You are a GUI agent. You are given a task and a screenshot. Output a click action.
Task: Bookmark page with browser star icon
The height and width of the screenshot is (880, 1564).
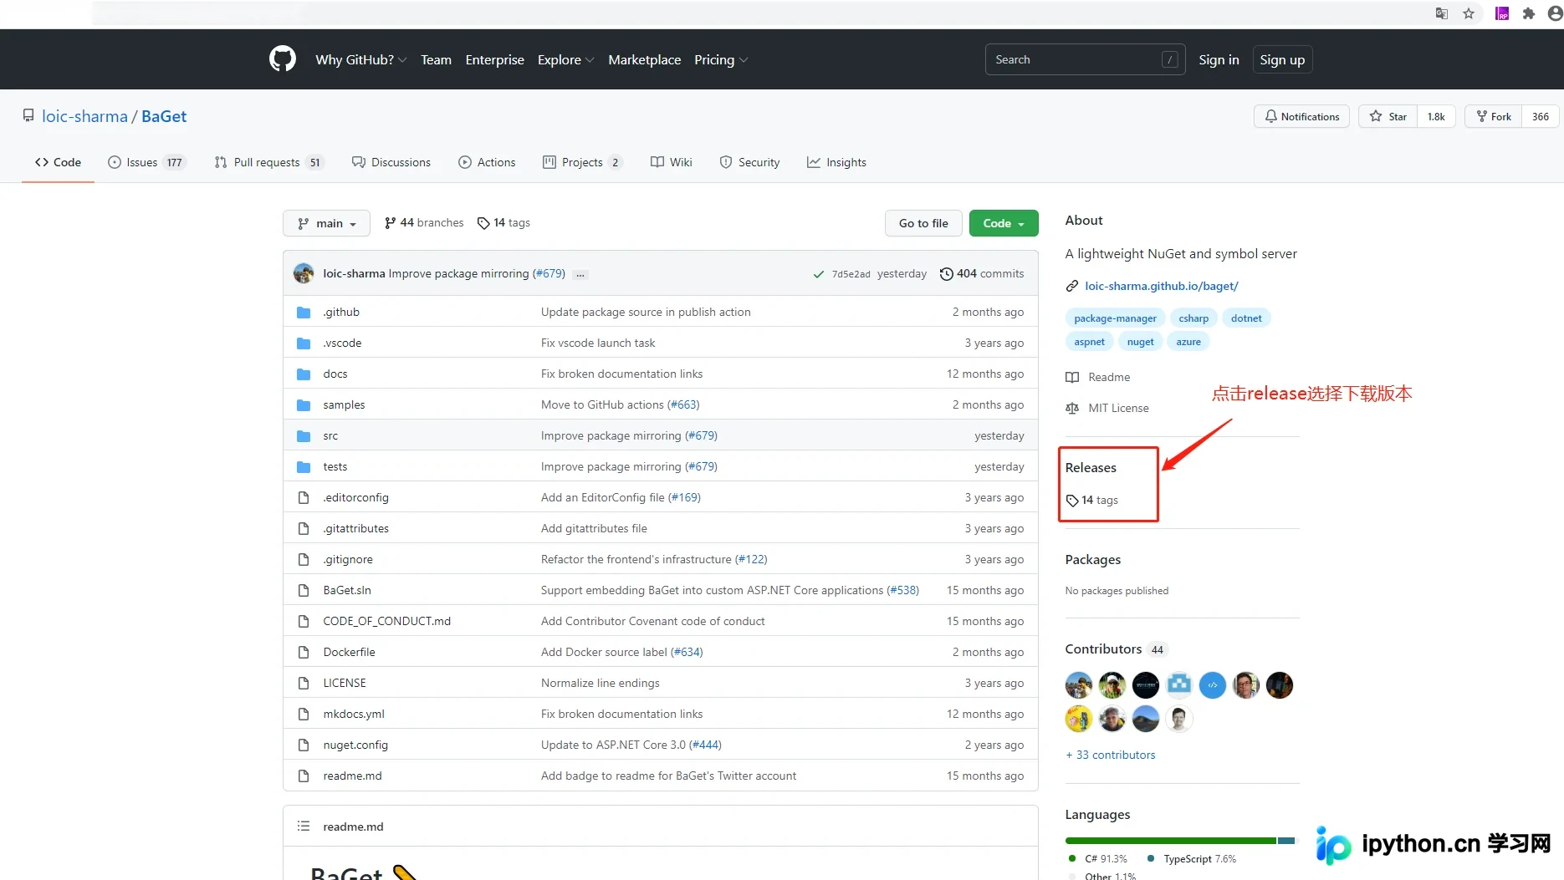[1469, 13]
